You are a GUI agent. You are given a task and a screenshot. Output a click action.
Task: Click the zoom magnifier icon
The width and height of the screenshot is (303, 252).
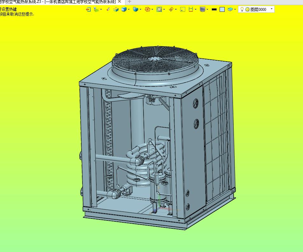159,9
